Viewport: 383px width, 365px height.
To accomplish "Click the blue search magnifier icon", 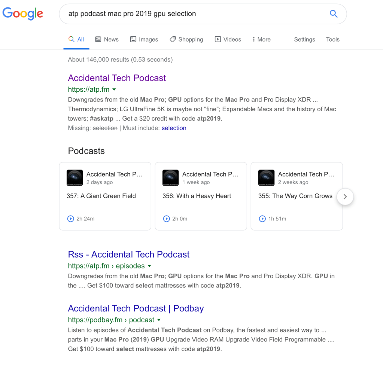I will click(333, 14).
